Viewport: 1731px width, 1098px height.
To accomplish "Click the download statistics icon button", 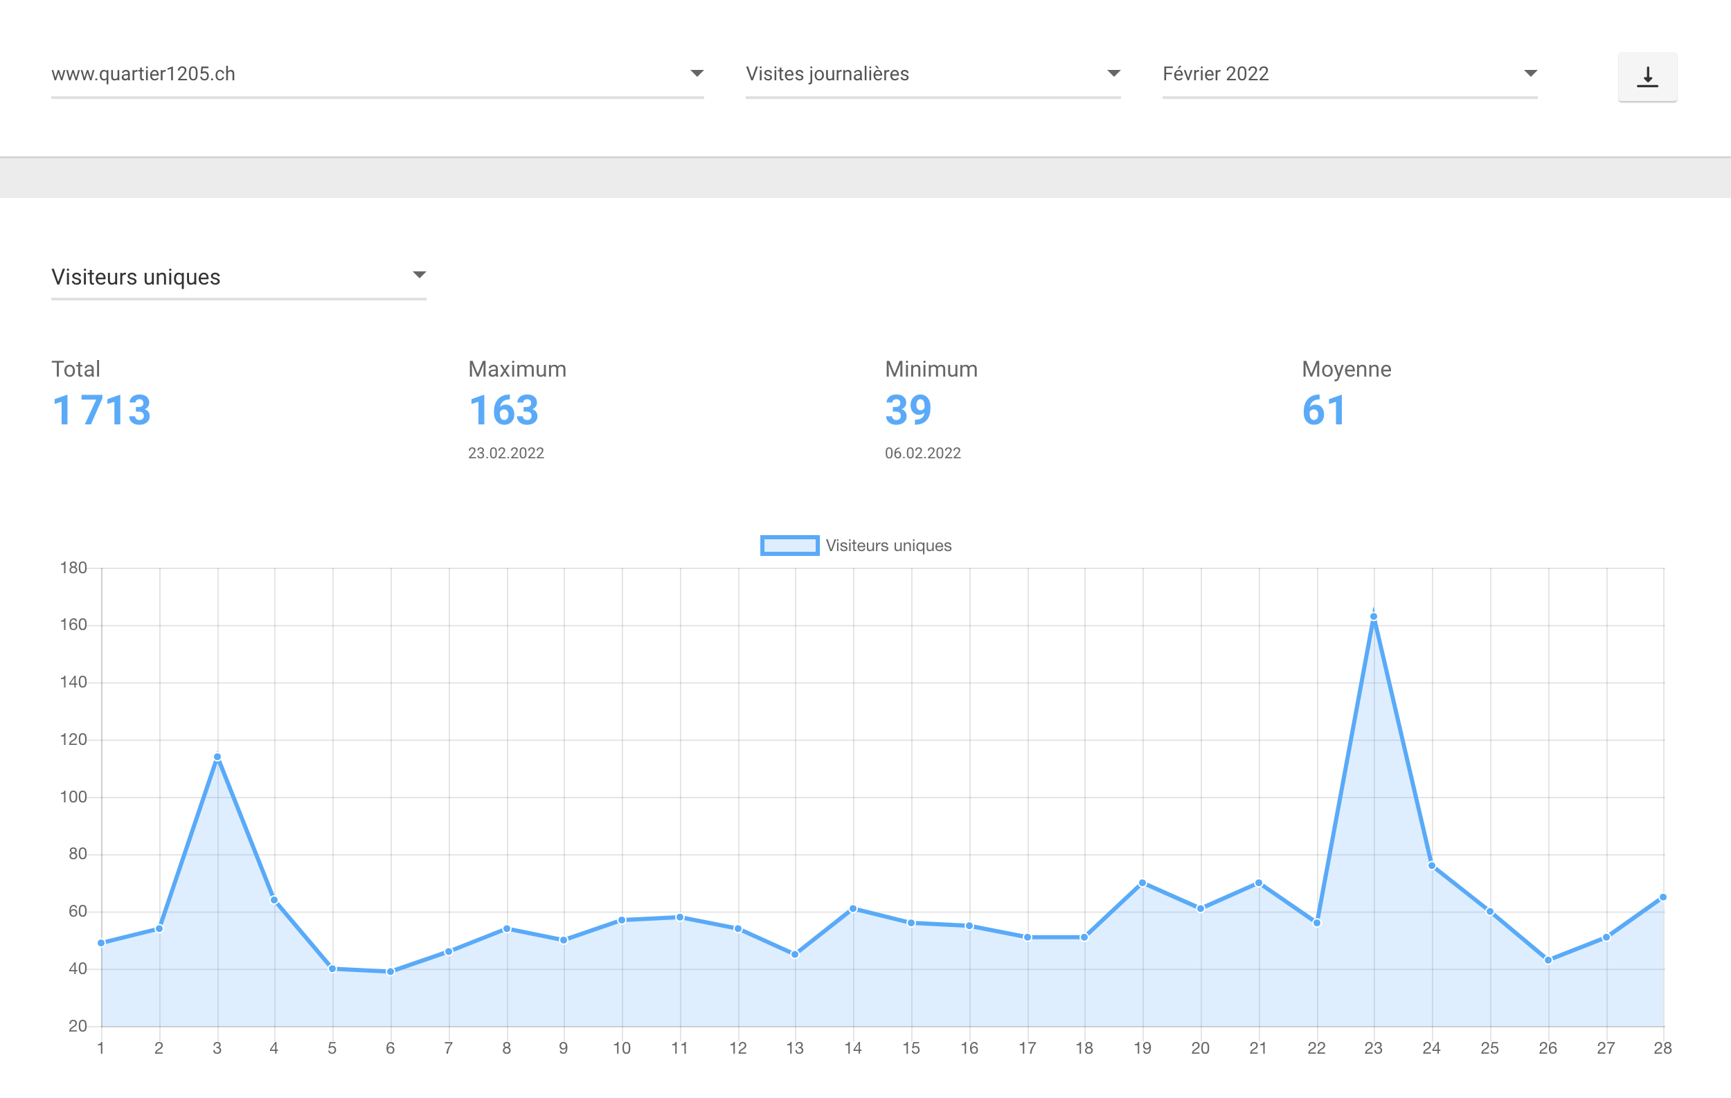I will (x=1647, y=77).
